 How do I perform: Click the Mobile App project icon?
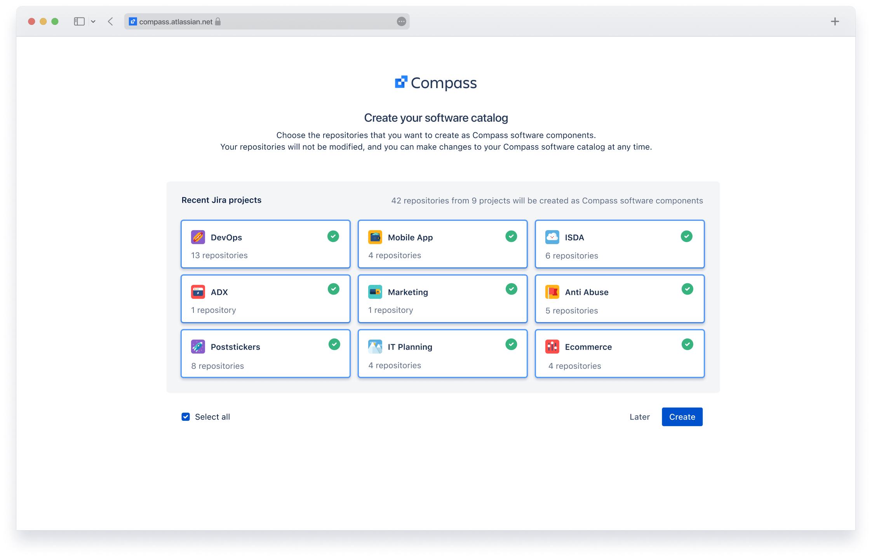click(x=375, y=237)
